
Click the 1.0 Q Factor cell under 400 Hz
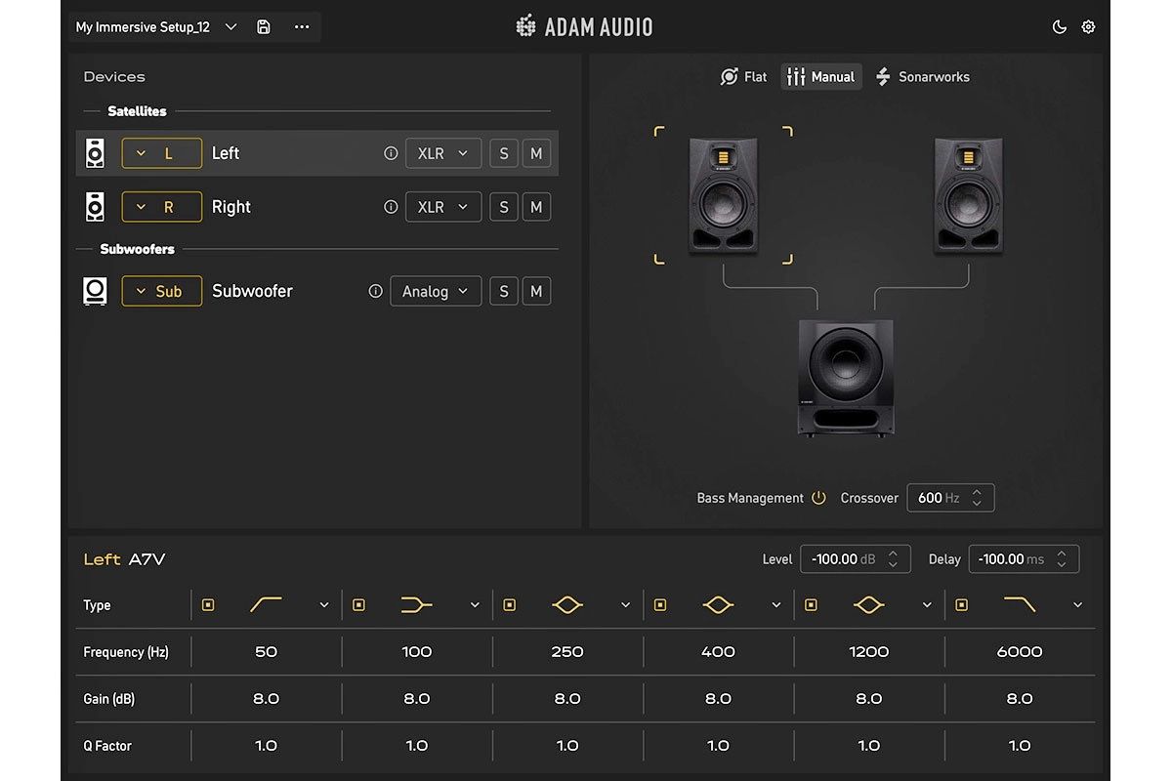click(718, 746)
